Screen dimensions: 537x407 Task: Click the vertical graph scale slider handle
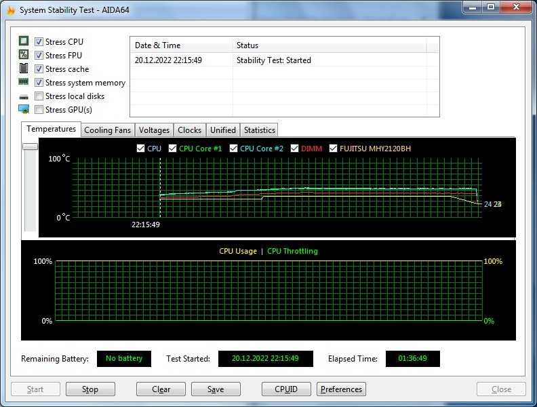click(30, 147)
